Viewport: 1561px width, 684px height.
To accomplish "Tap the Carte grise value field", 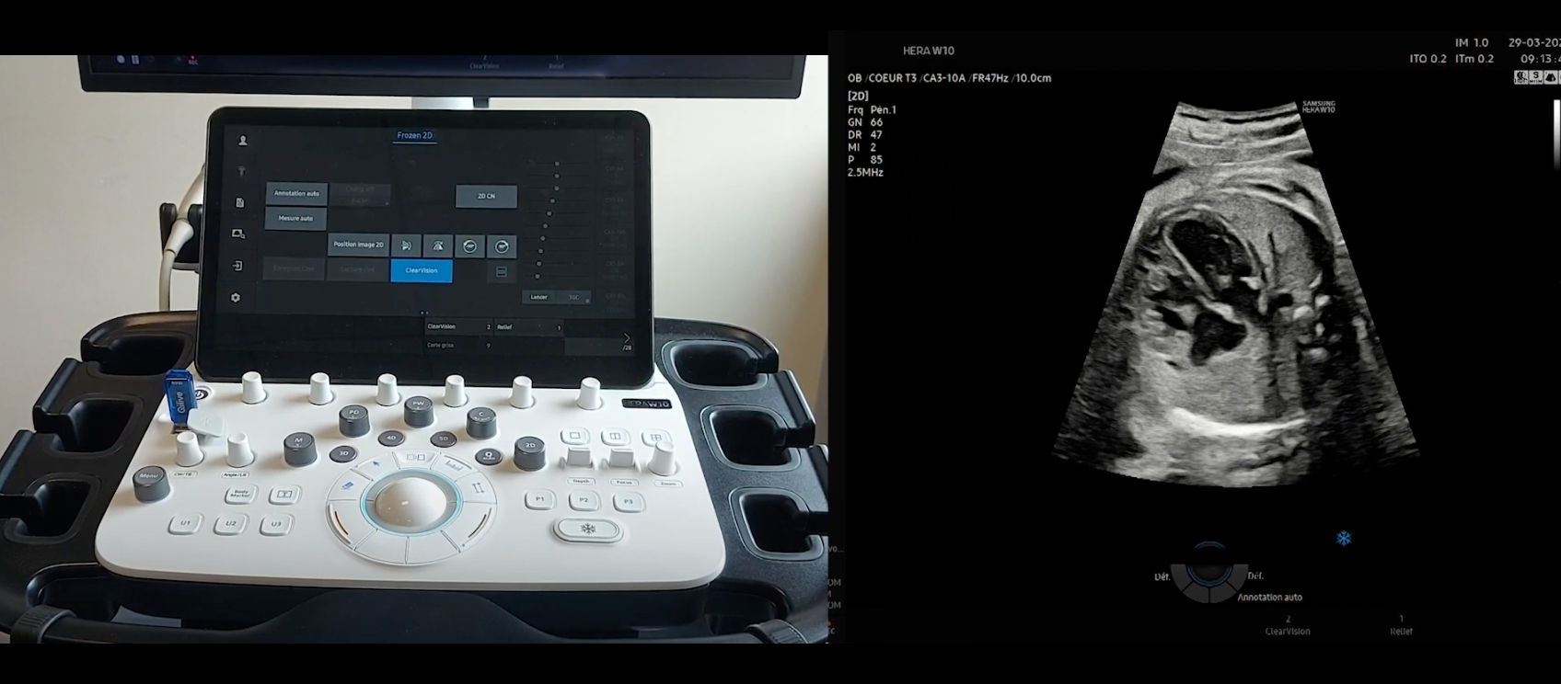I will tap(459, 346).
